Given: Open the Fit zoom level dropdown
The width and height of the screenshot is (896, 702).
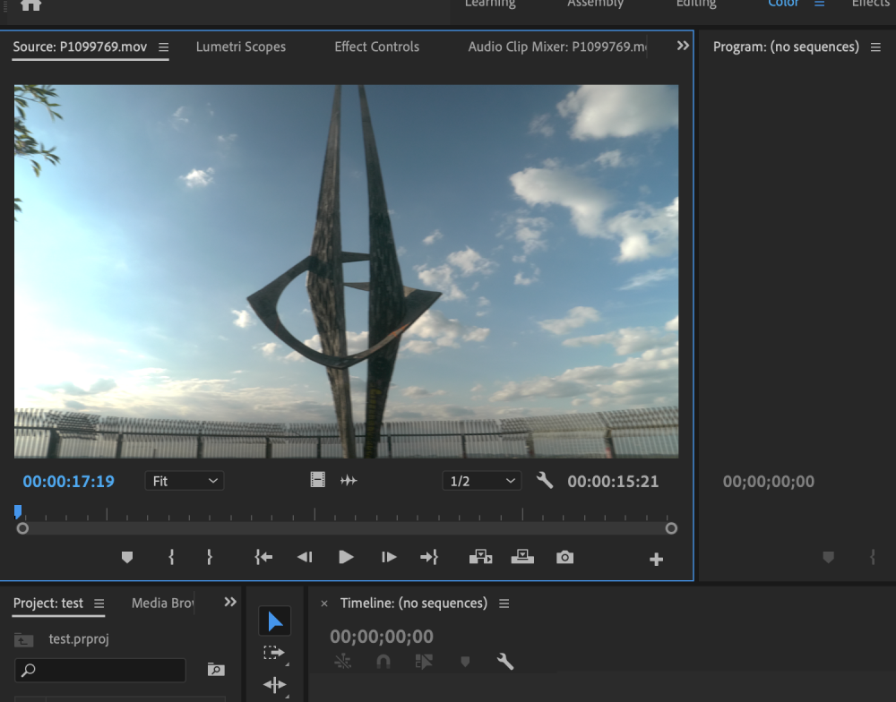Looking at the screenshot, I should click(x=185, y=481).
